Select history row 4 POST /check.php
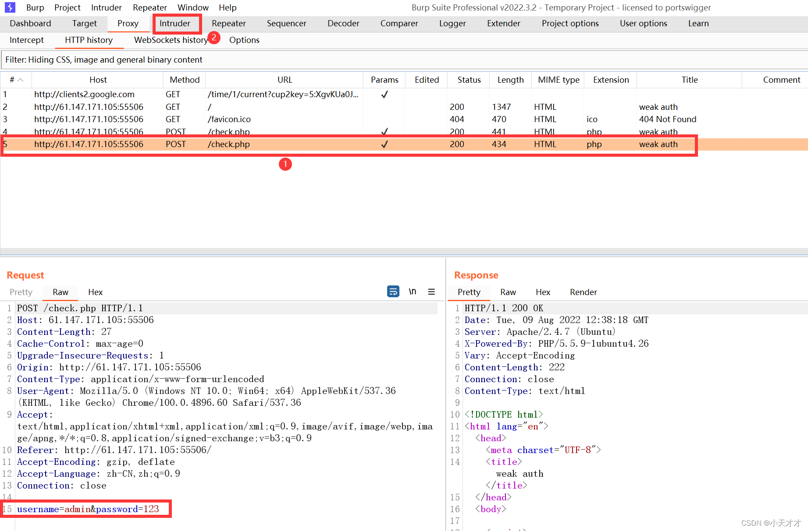This screenshot has height=531, width=808. [404, 131]
